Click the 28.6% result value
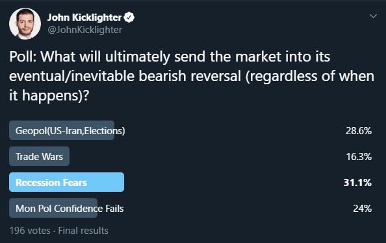This screenshot has height=243, width=386. click(x=359, y=131)
